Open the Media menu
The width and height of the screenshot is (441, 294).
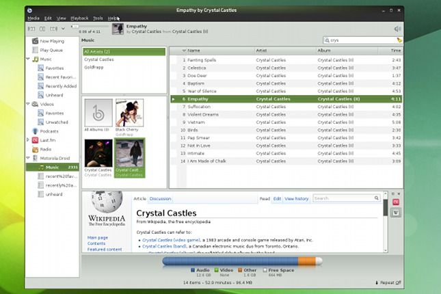tap(34, 18)
